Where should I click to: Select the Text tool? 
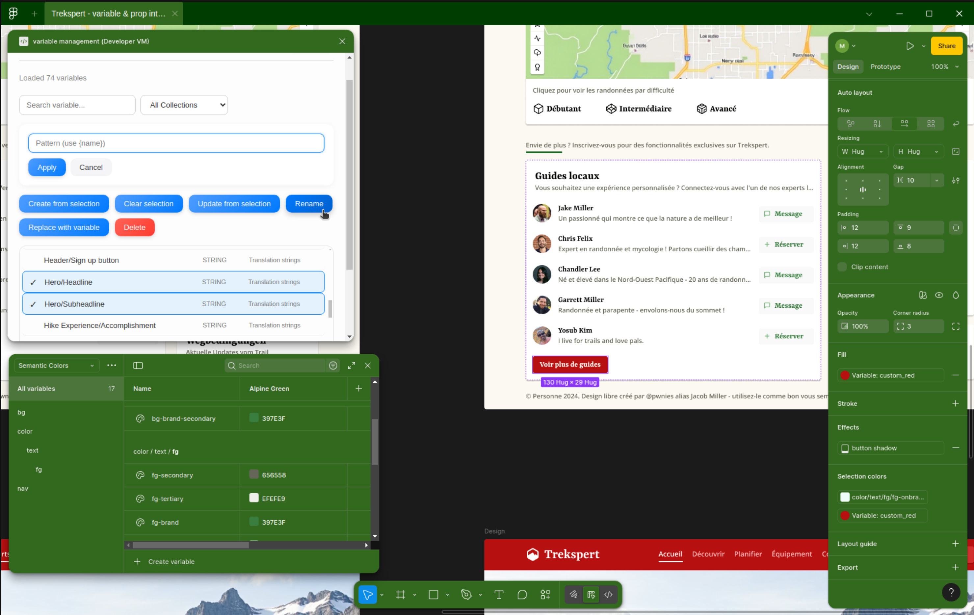499,594
